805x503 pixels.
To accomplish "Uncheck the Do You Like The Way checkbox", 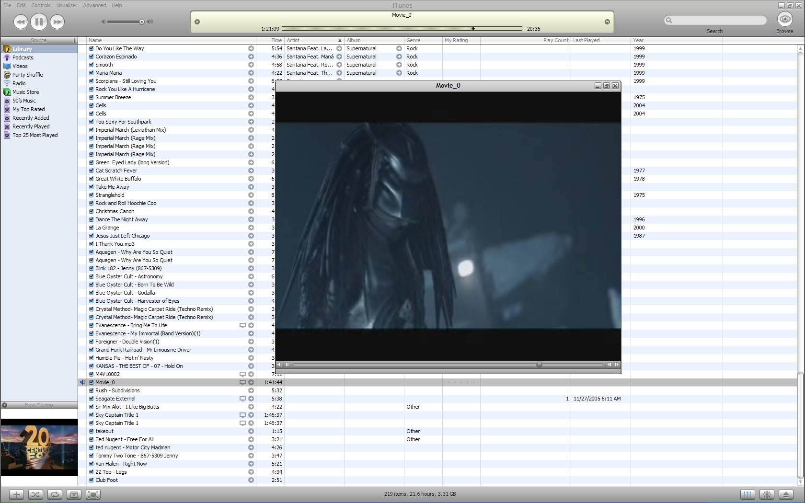I will click(x=91, y=48).
